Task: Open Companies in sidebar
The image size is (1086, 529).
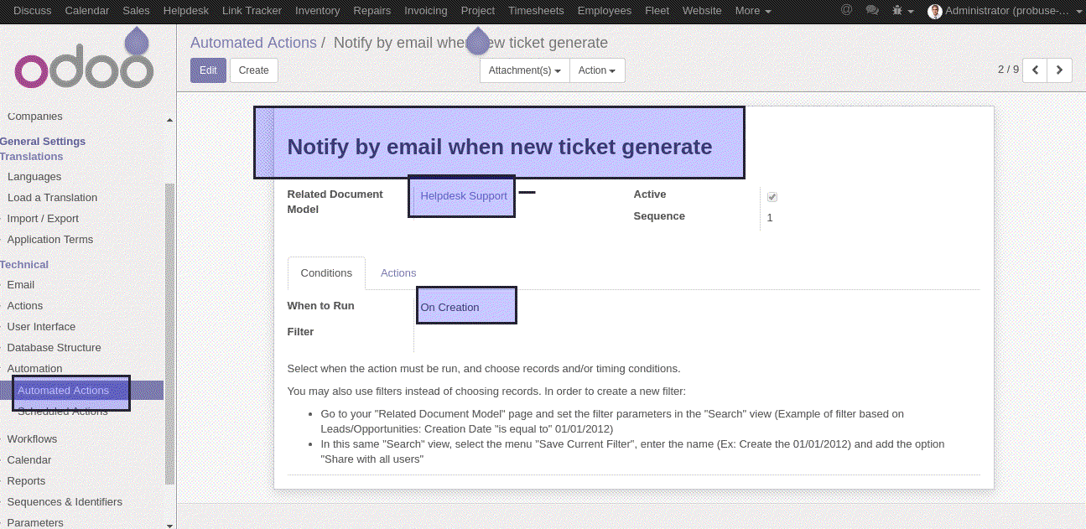Action: click(x=35, y=117)
